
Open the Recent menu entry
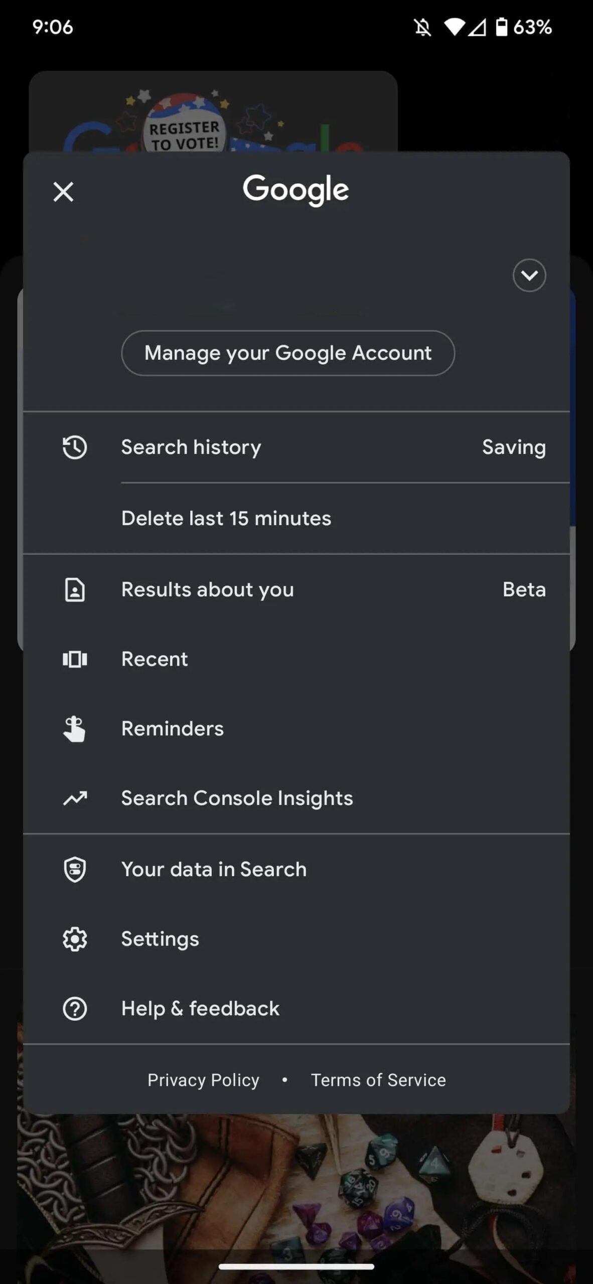pyautogui.click(x=155, y=659)
